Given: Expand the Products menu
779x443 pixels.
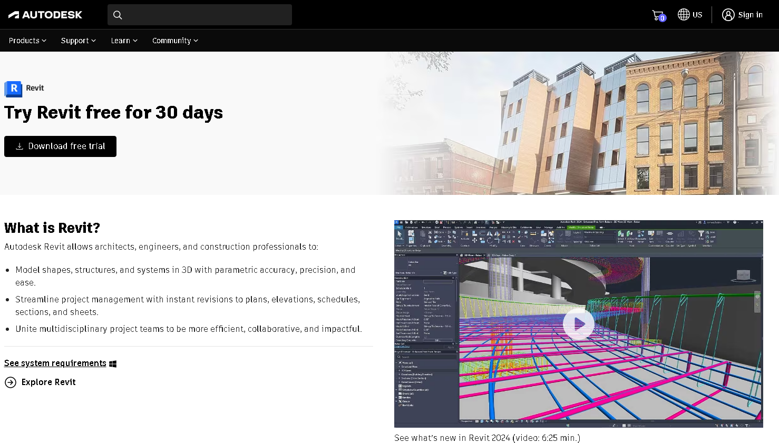Looking at the screenshot, I should (27, 41).
